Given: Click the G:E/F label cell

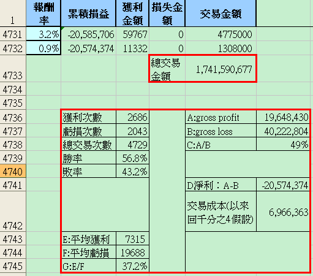Looking at the screenshot, I should pos(89,266).
